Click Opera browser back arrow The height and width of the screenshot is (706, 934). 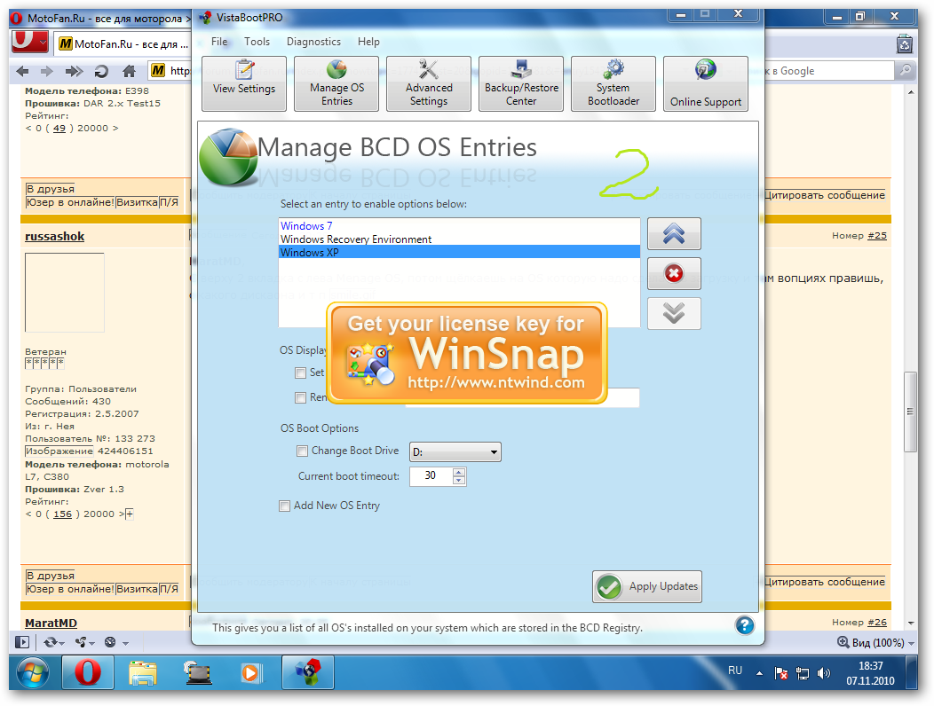tap(22, 72)
